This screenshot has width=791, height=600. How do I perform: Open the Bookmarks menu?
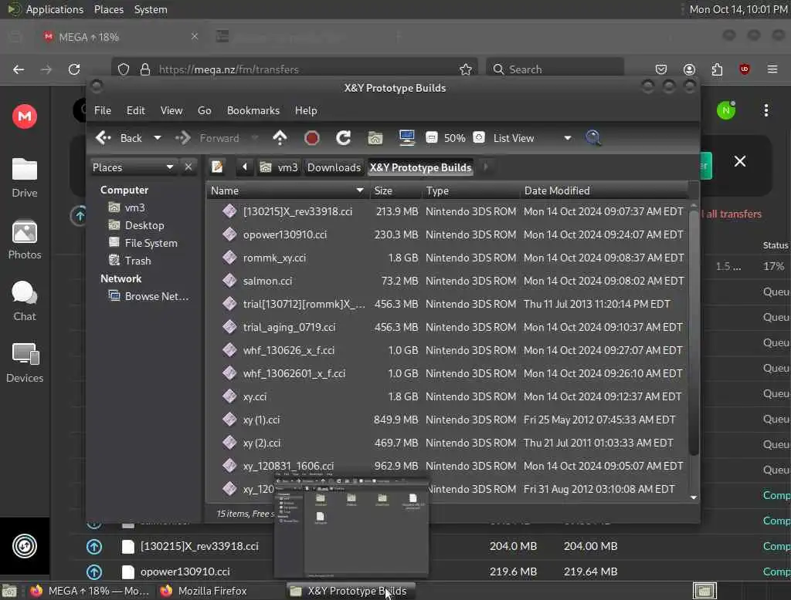pyautogui.click(x=253, y=110)
